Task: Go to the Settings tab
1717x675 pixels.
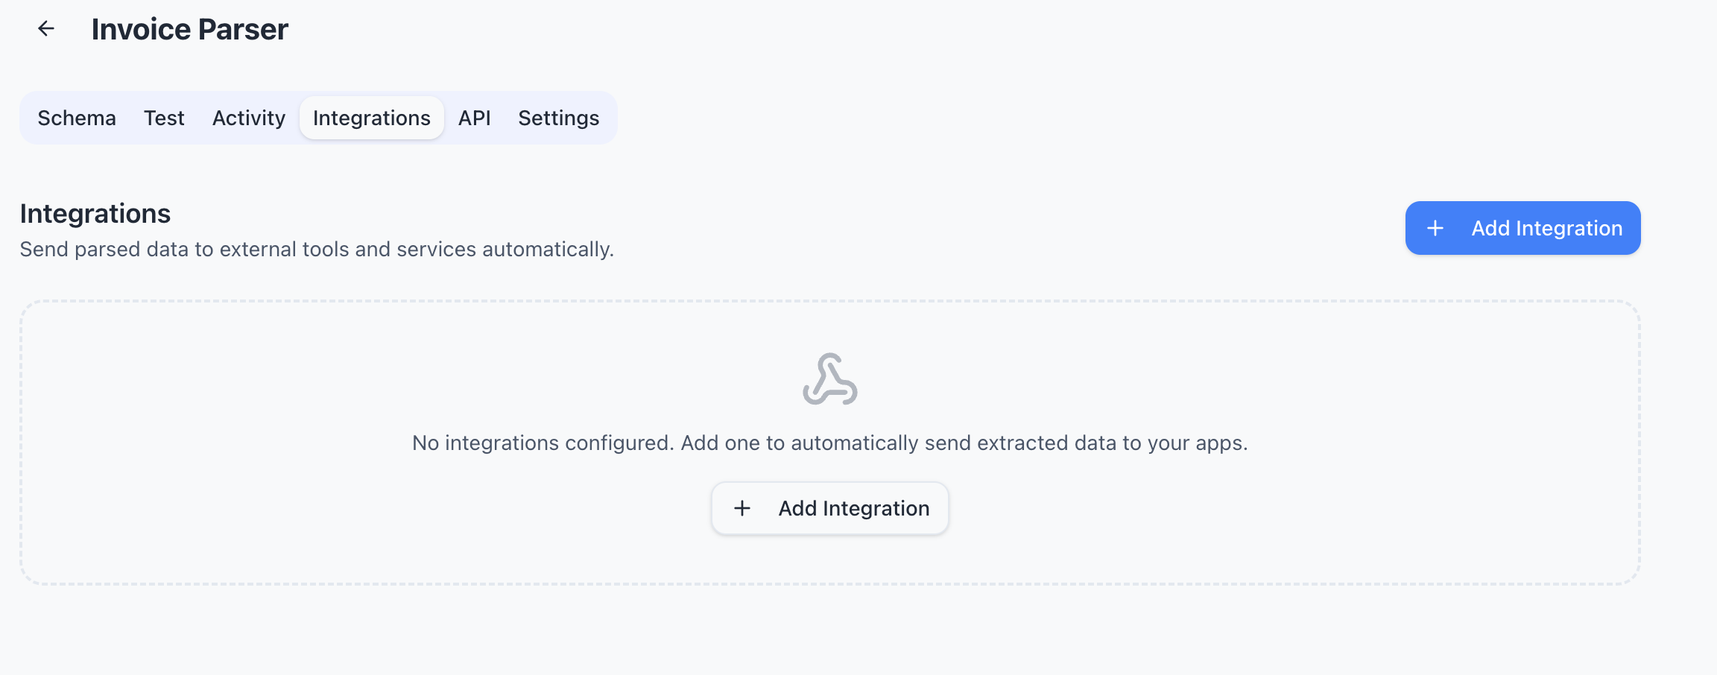Action: click(558, 117)
